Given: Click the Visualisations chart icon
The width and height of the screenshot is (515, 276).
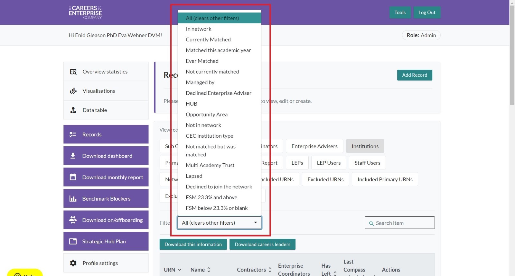Looking at the screenshot, I should 73,91.
